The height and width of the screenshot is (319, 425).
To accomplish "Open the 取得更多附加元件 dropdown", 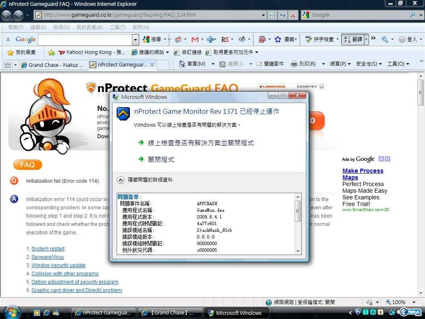I will (256, 52).
